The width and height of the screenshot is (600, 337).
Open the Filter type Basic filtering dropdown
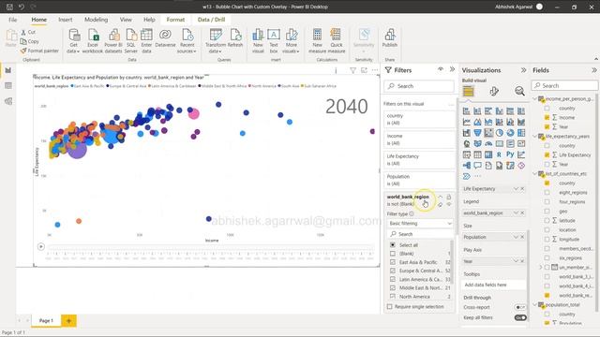(x=420, y=223)
